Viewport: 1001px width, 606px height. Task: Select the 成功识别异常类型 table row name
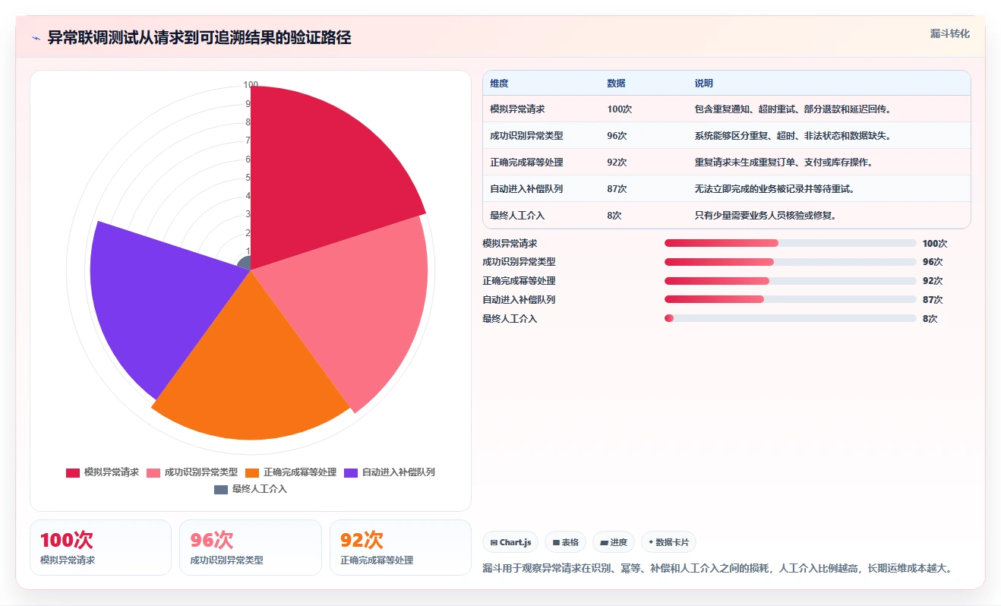pos(526,136)
